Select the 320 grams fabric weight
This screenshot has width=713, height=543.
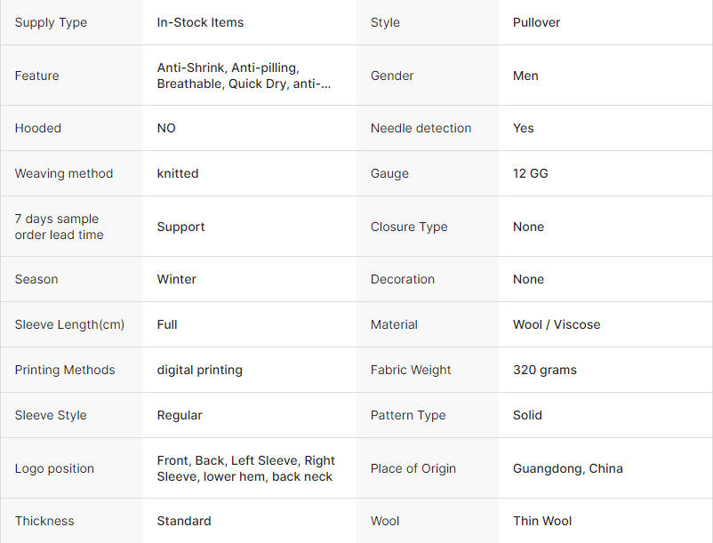pos(544,370)
